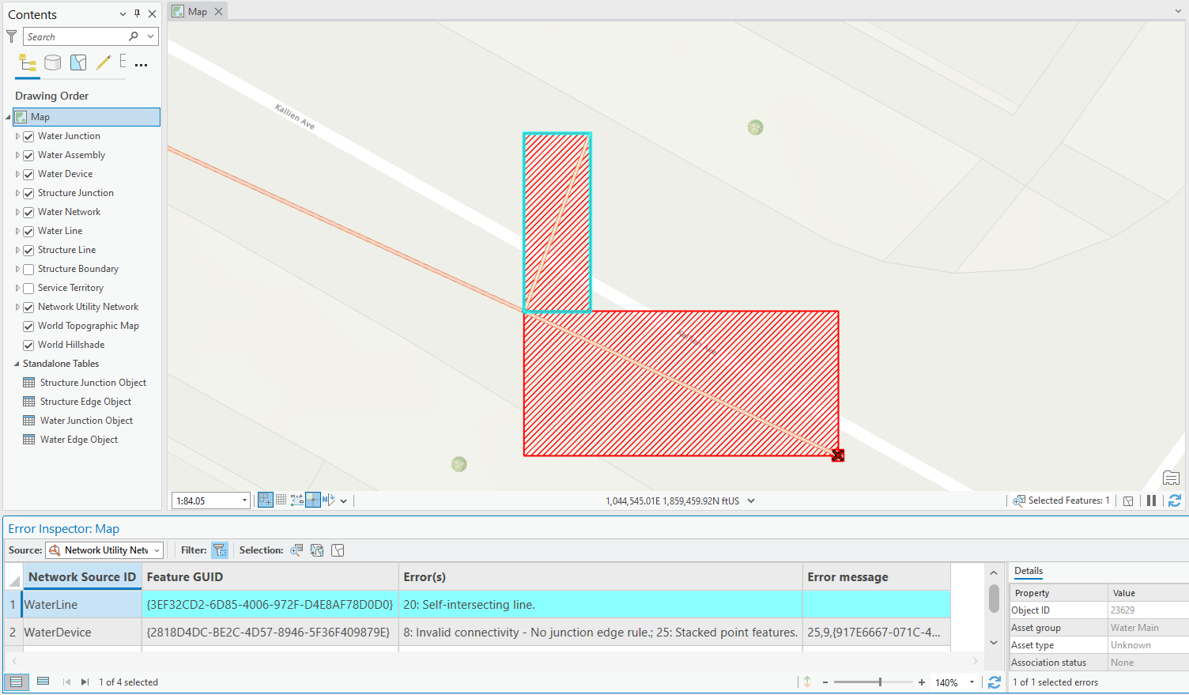
Task: Click the List By Selection icon
Action: coord(78,63)
